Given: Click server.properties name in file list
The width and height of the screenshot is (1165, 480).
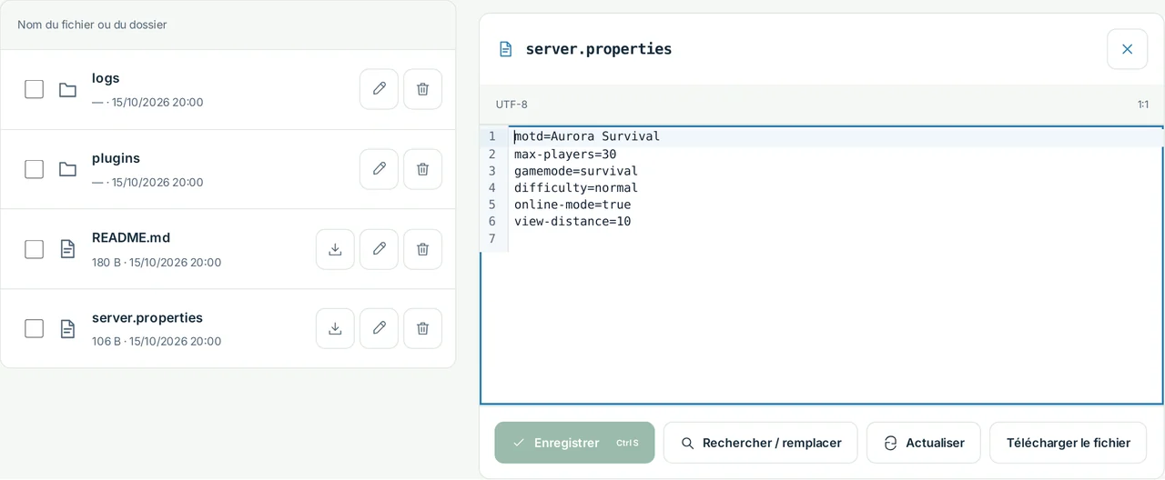Looking at the screenshot, I should [x=147, y=317].
